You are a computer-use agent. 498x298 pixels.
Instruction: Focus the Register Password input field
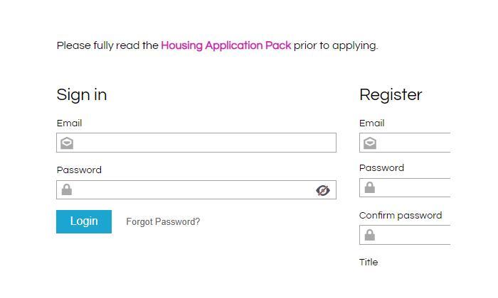[x=405, y=187]
